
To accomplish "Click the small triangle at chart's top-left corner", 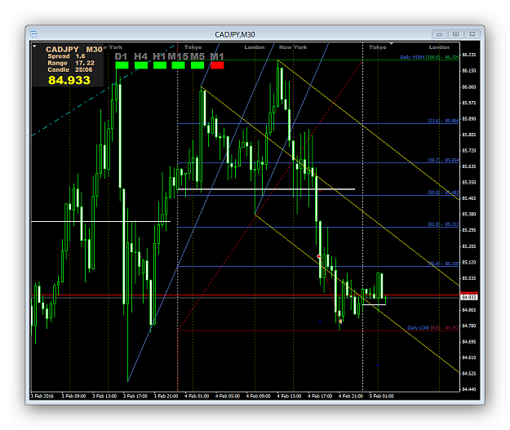I will pos(34,47).
